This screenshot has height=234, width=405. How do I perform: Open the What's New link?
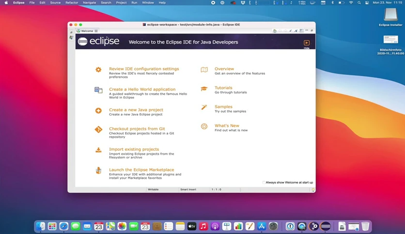227,126
